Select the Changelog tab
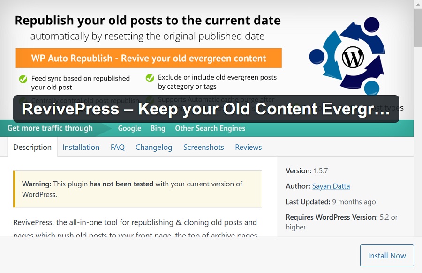 tap(154, 147)
